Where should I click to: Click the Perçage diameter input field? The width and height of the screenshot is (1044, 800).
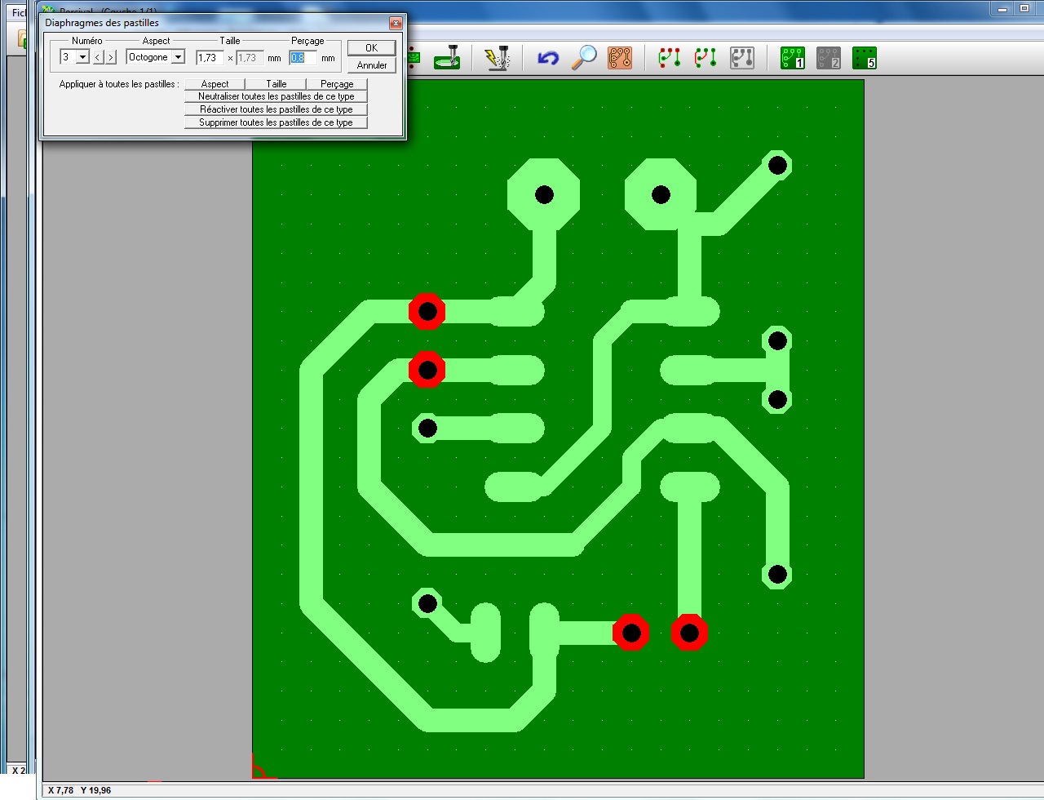pyautogui.click(x=303, y=58)
